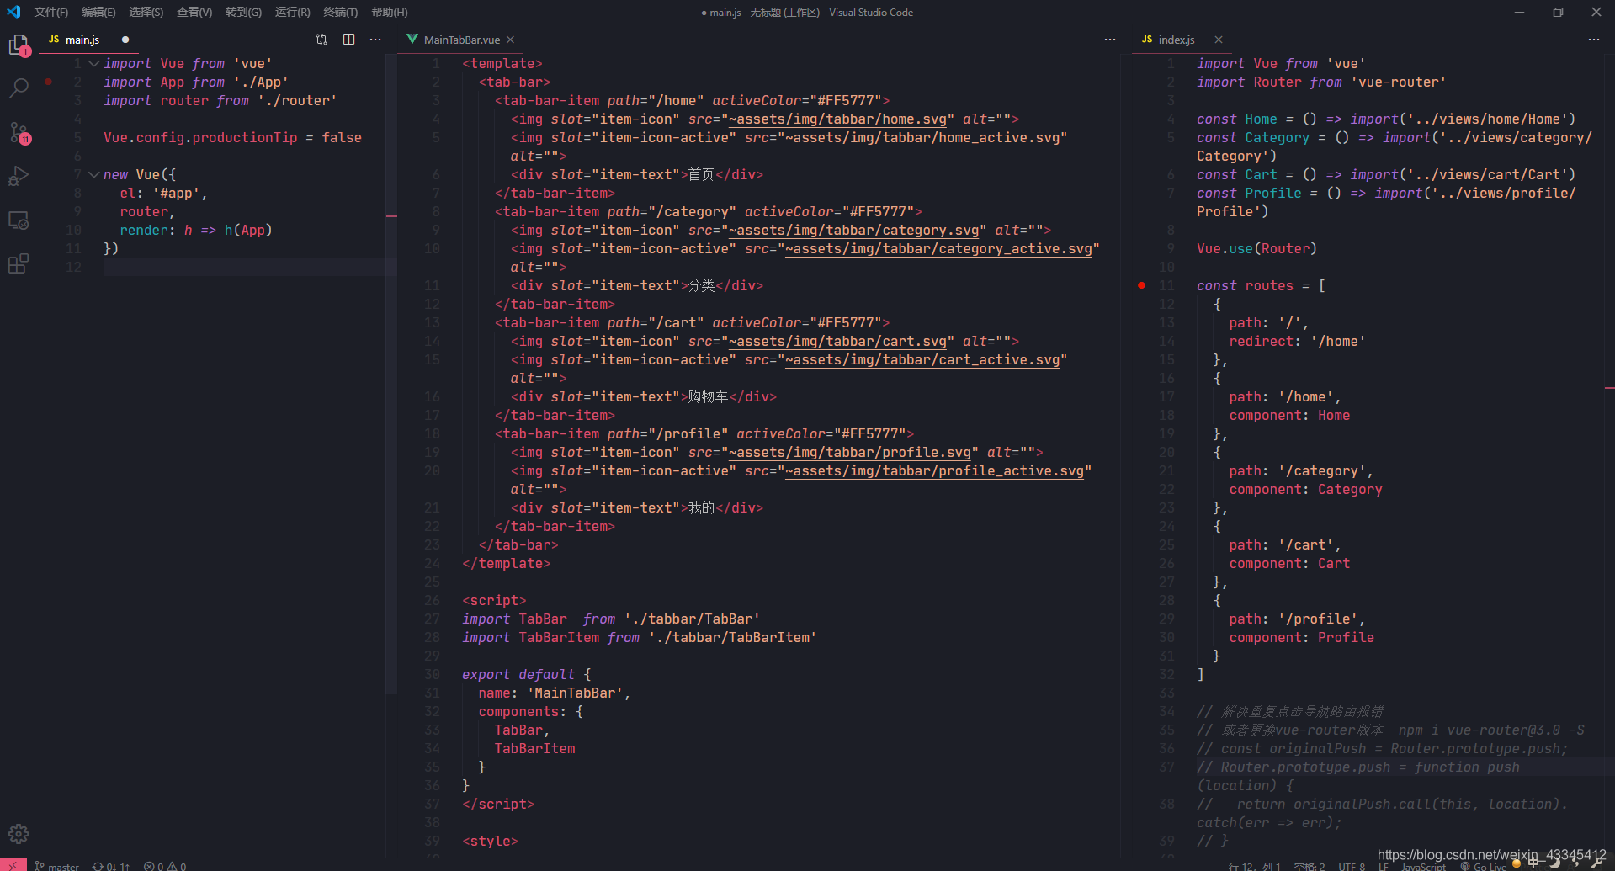Click the text 购物车 in MainTabBar.vue

[x=708, y=396]
